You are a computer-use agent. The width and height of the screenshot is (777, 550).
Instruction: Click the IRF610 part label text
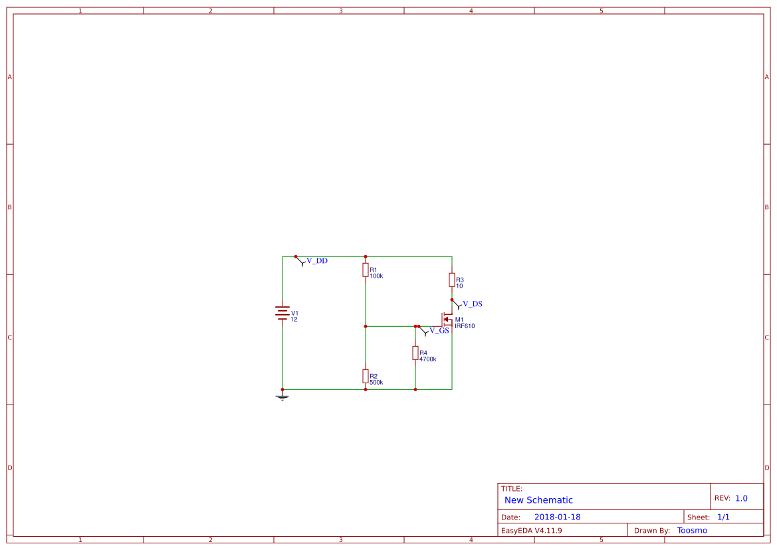point(465,326)
